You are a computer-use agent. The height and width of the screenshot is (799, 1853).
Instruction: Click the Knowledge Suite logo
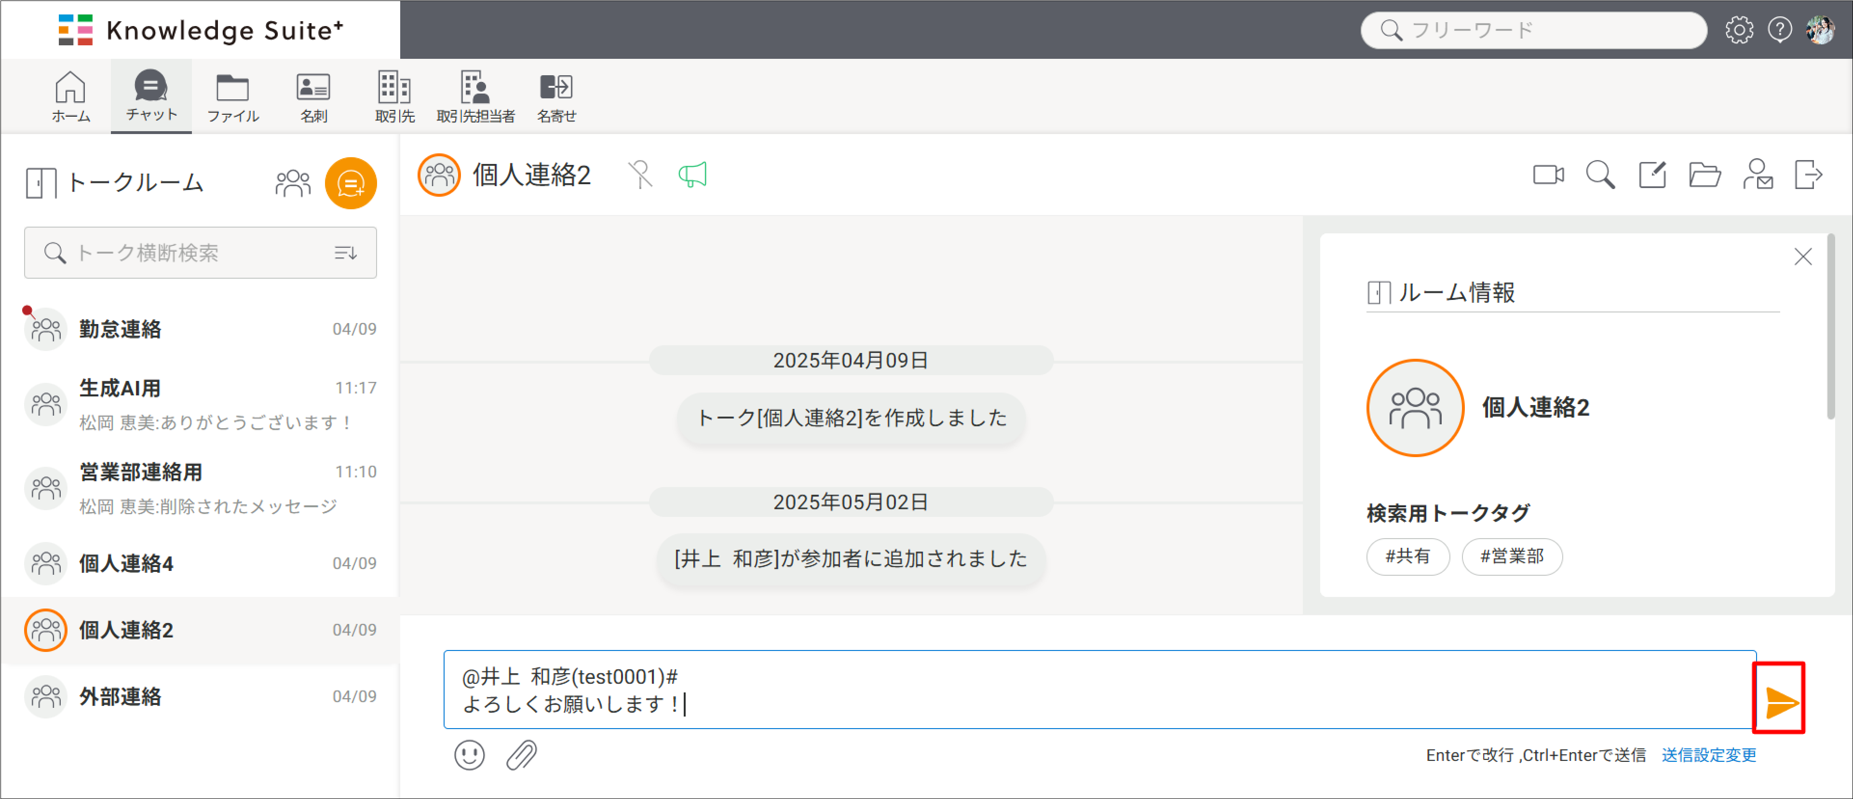[x=201, y=30]
